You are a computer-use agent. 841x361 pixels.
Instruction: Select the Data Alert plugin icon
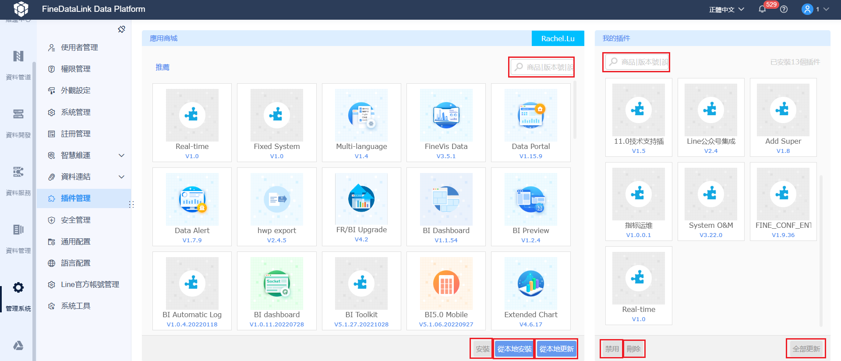point(192,199)
